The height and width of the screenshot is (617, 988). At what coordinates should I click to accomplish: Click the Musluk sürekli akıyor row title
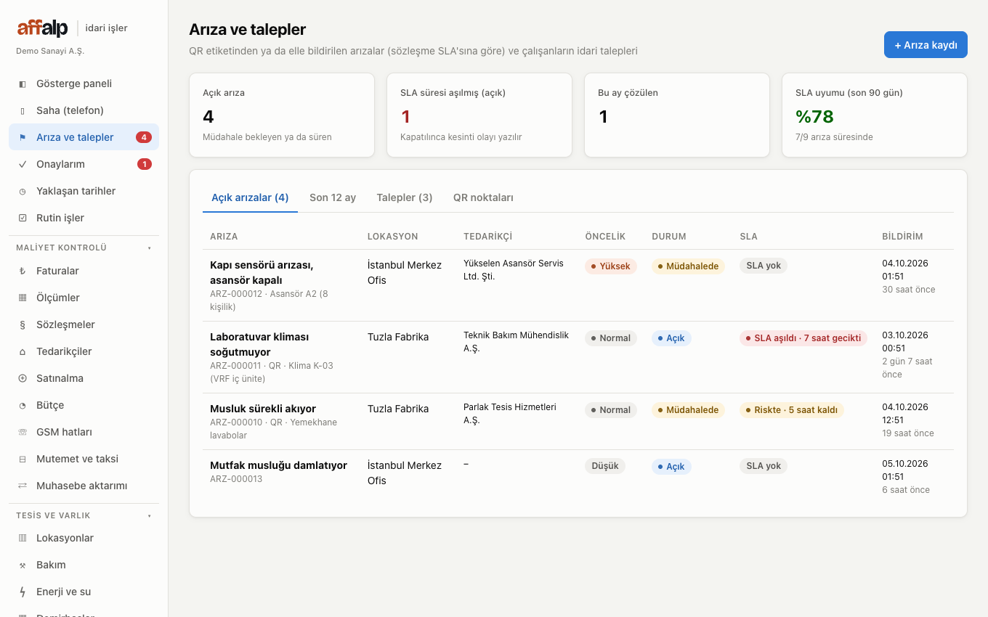pos(263,409)
